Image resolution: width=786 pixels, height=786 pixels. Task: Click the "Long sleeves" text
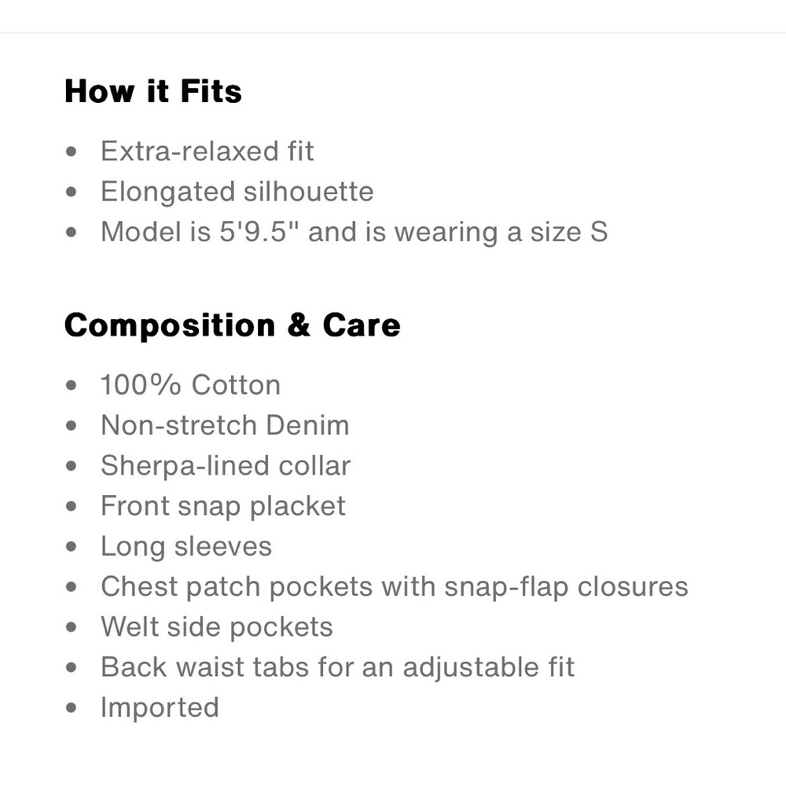click(x=185, y=546)
